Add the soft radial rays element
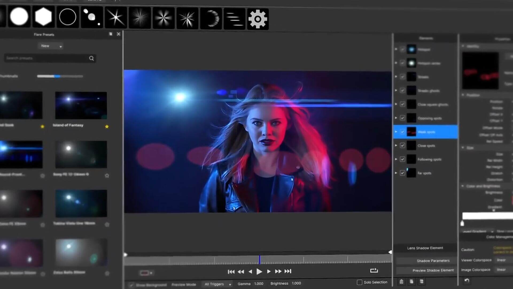 tap(164, 18)
